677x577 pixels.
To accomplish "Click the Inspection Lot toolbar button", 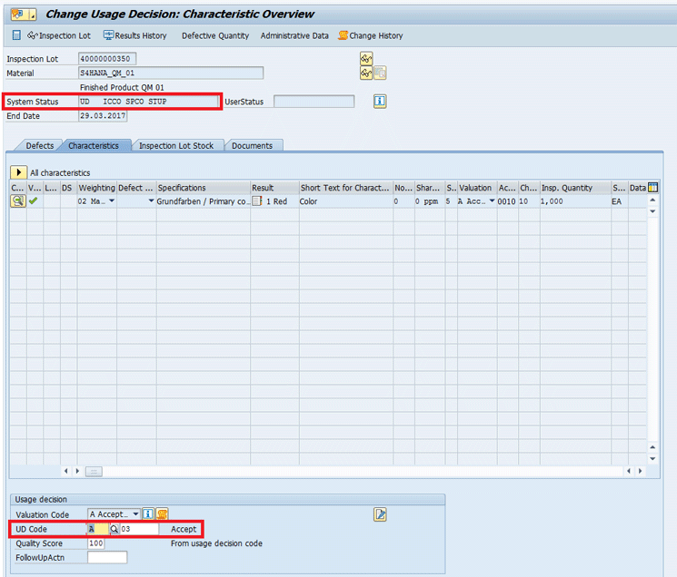I will click(60, 35).
